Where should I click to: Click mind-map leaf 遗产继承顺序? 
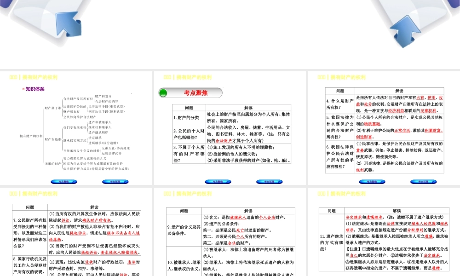click(x=98, y=132)
